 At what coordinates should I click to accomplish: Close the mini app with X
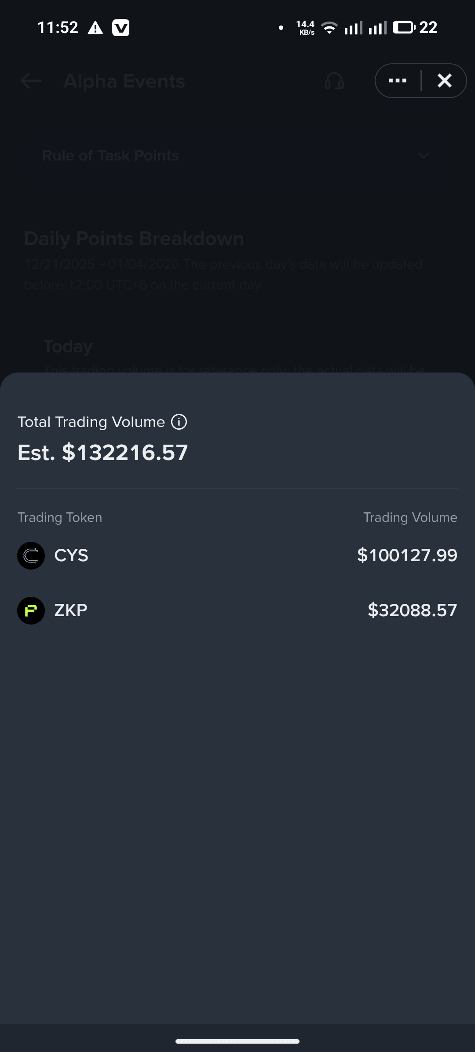pyautogui.click(x=445, y=80)
